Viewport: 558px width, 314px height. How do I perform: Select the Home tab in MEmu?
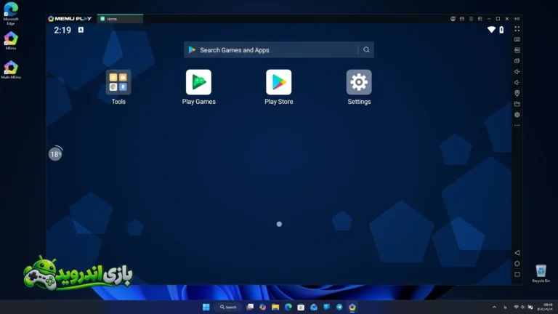pyautogui.click(x=121, y=19)
